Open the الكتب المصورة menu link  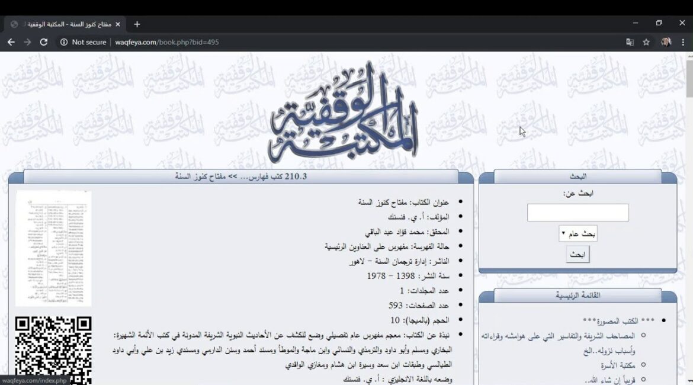(x=618, y=320)
